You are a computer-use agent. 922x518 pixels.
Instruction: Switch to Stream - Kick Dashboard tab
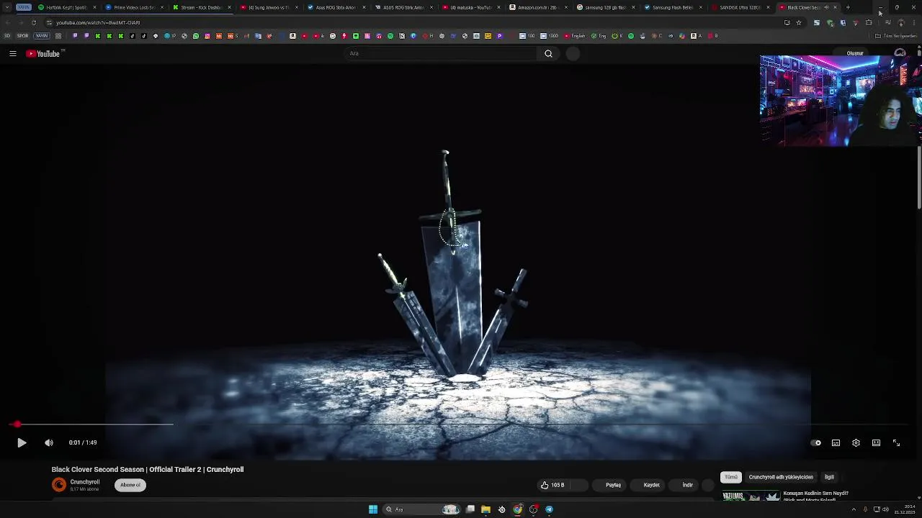coord(202,7)
